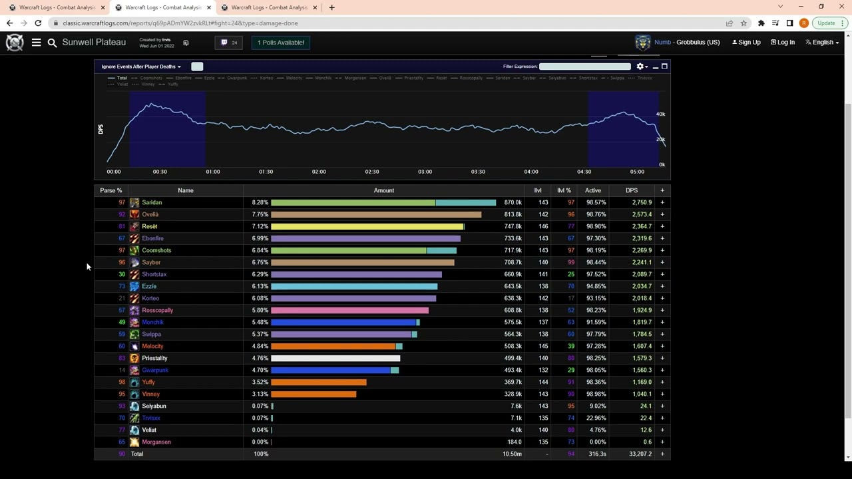
Task: Open Saridan's player name link
Action: coord(152,202)
